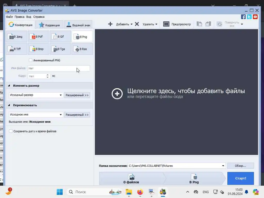
Task: Switch to the Коррекция tab
Action: tap(49, 25)
